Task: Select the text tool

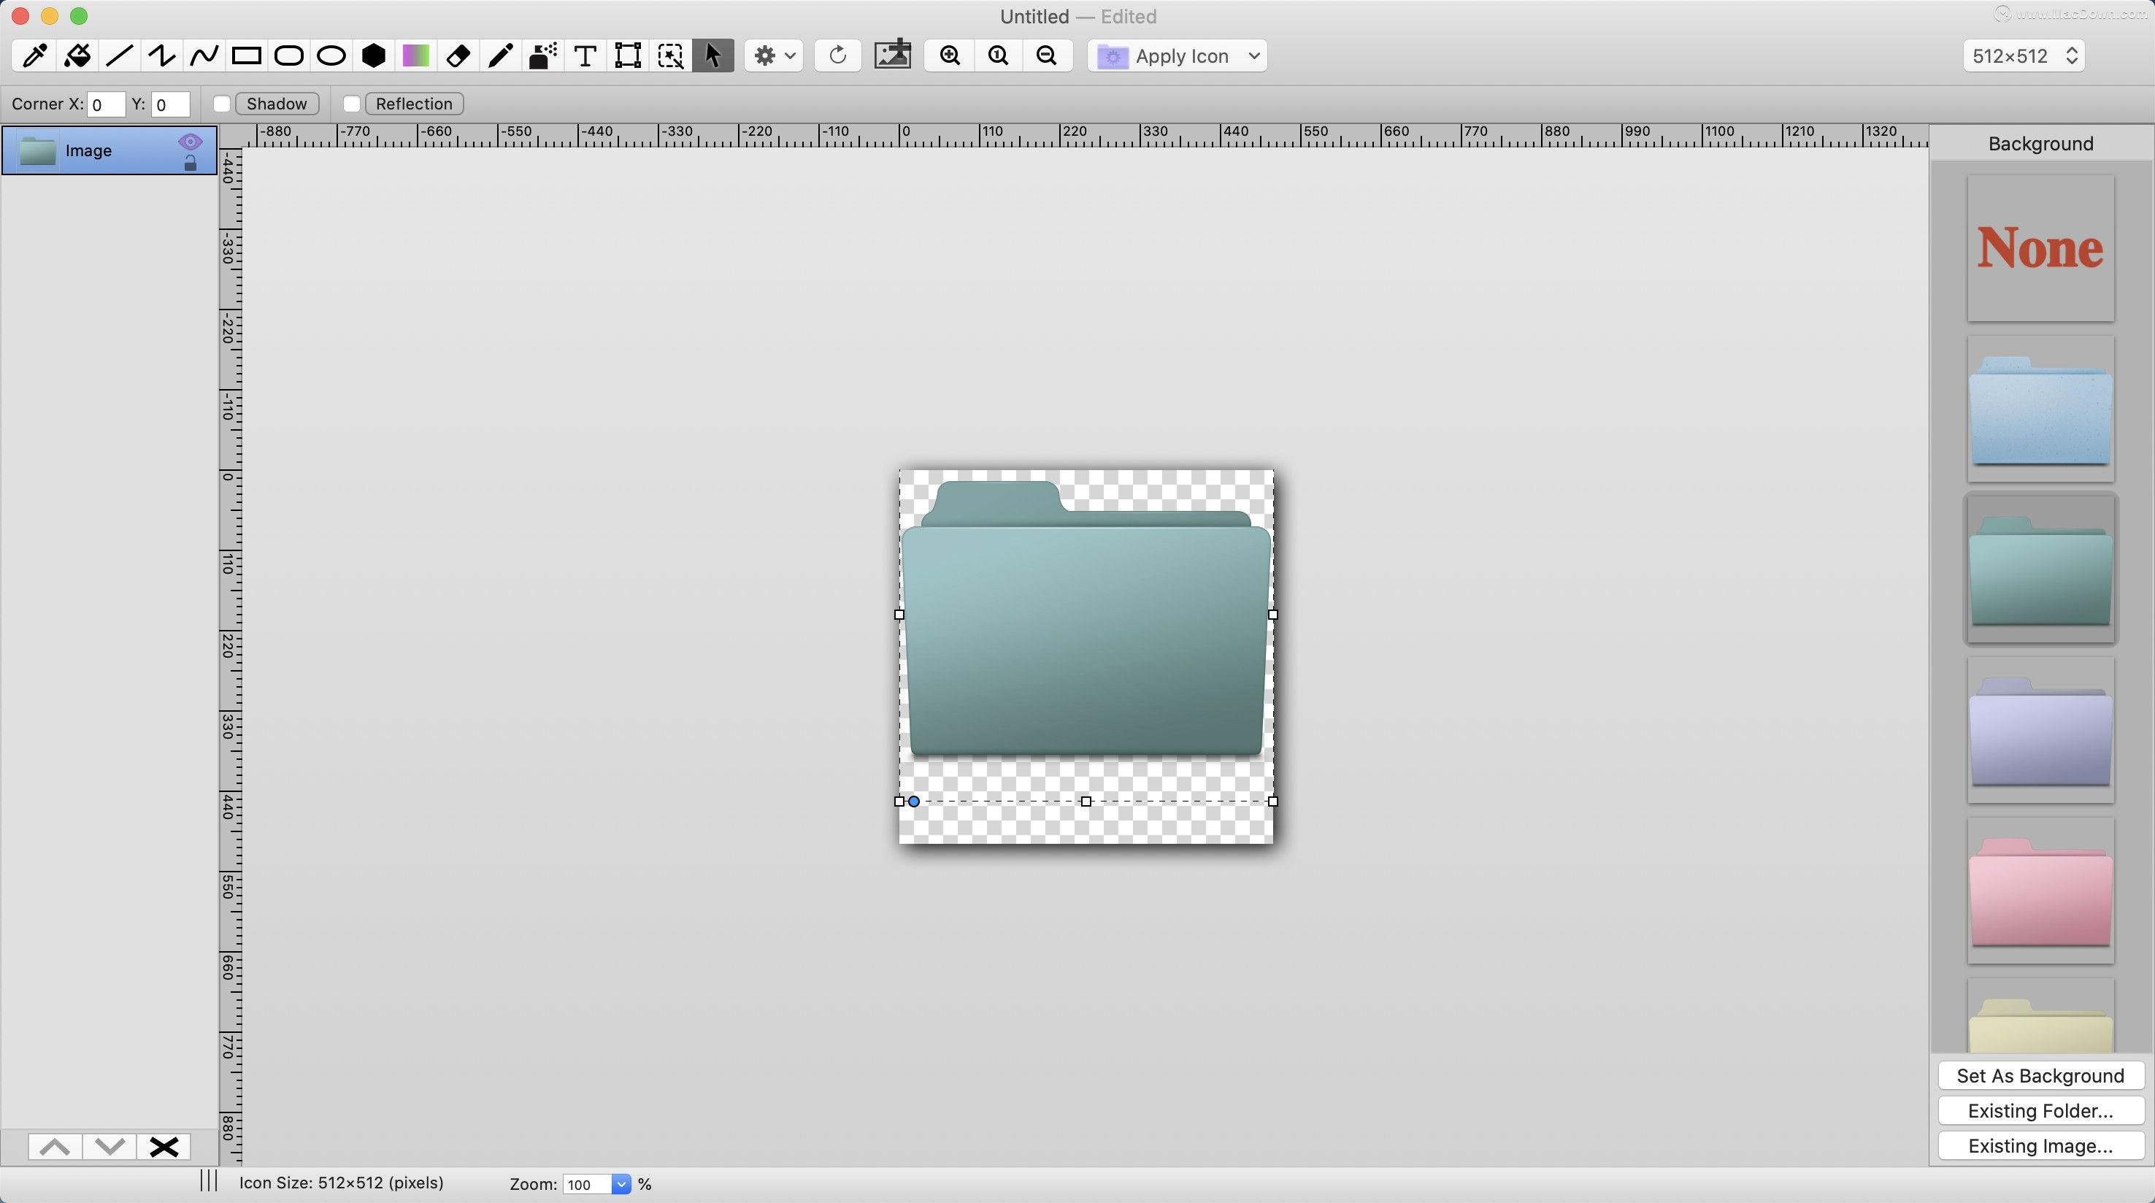Action: pos(585,56)
